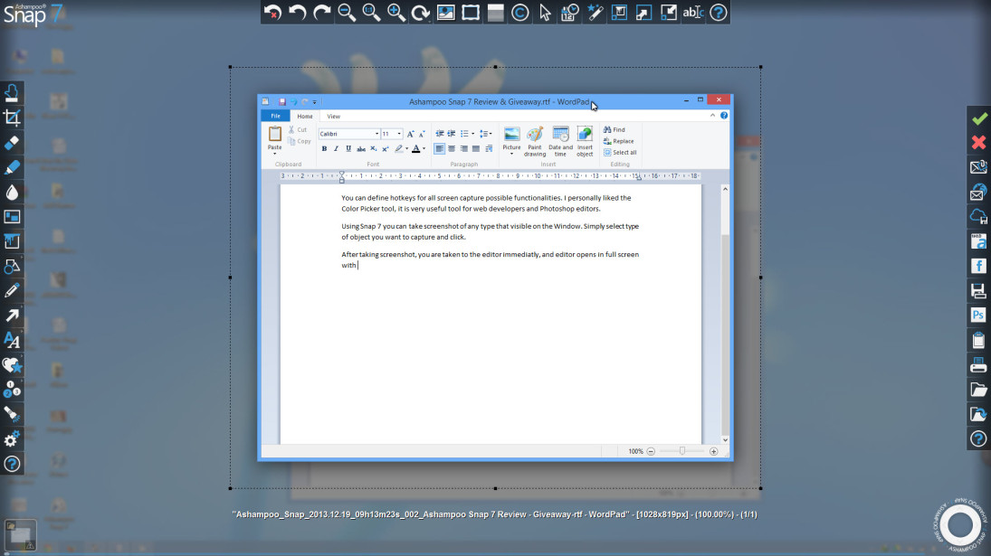
Task: Switch to WordPad View tab
Action: click(x=333, y=116)
